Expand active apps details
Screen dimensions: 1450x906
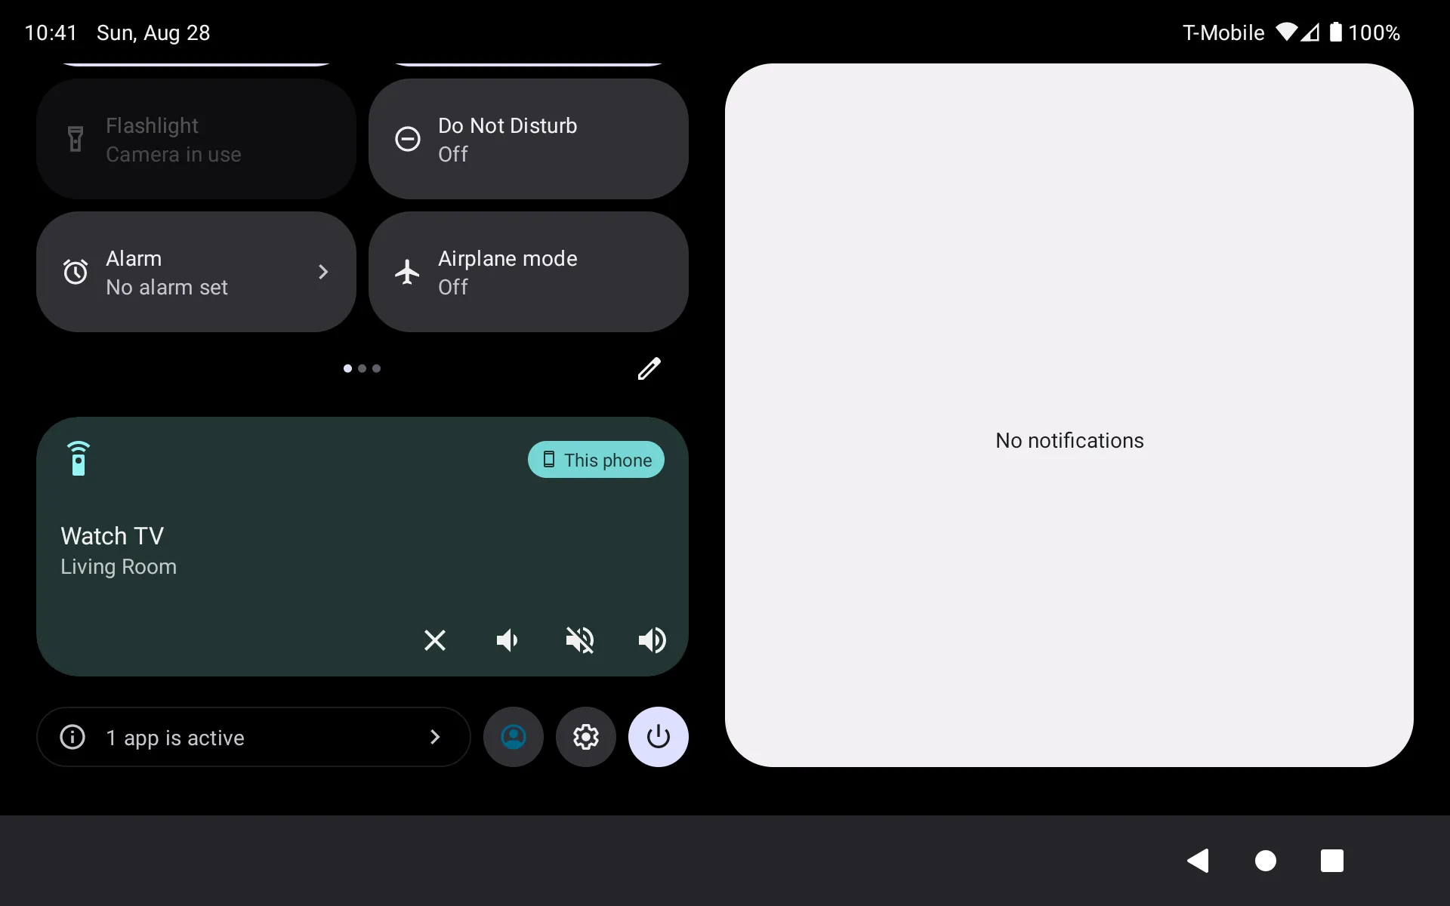click(x=434, y=737)
